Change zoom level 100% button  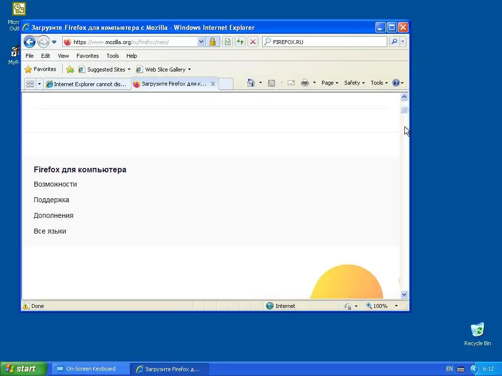377,306
